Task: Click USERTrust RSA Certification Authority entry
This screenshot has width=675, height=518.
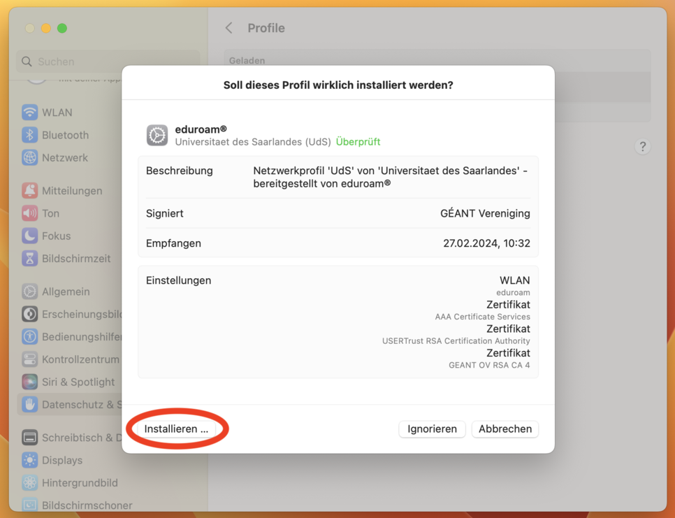Action: 456,340
